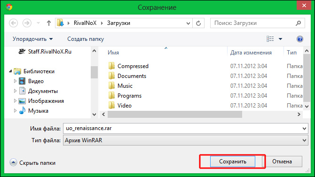Image resolution: width=315 pixels, height=177 pixels.
Task: Click the Forward navigation arrow
Action: coord(27,23)
